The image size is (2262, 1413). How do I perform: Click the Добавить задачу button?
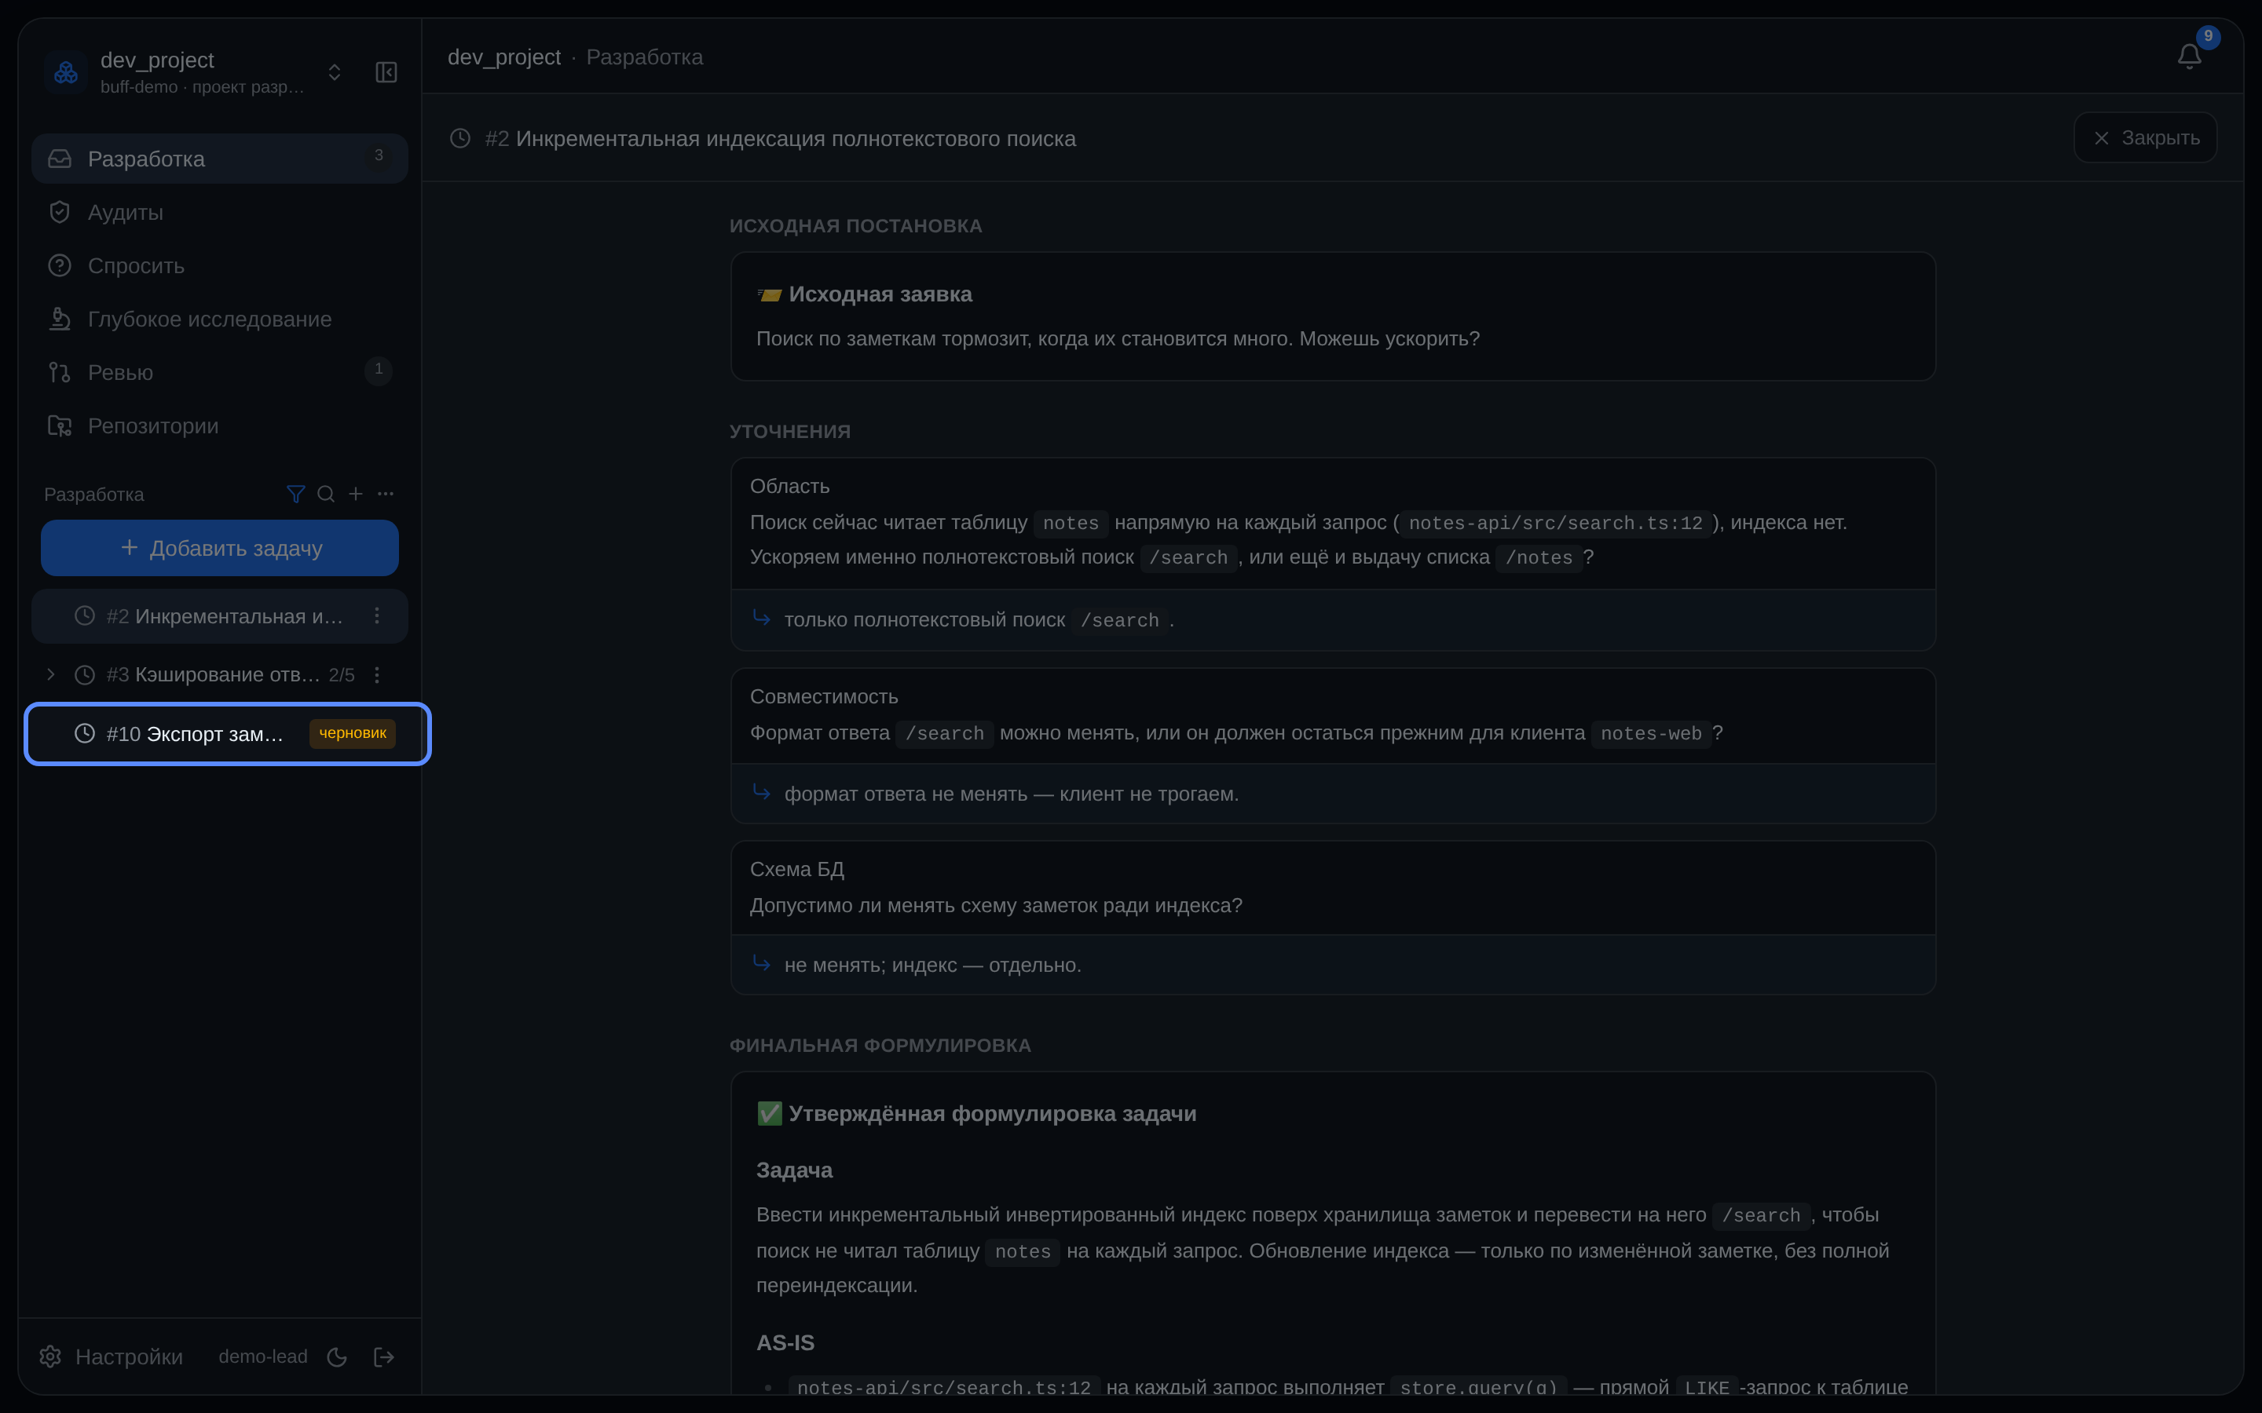pyautogui.click(x=220, y=548)
